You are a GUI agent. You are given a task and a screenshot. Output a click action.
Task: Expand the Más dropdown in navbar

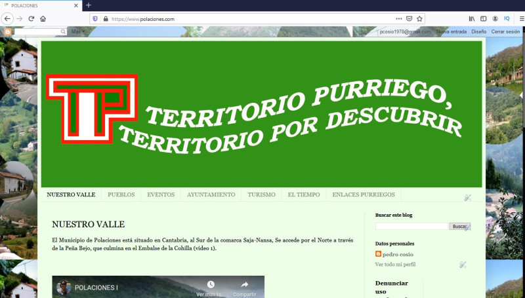(x=78, y=31)
